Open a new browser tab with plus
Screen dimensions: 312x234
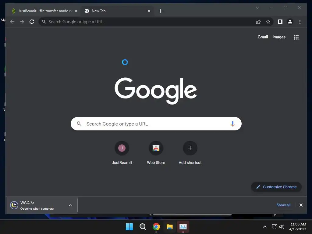pyautogui.click(x=161, y=11)
